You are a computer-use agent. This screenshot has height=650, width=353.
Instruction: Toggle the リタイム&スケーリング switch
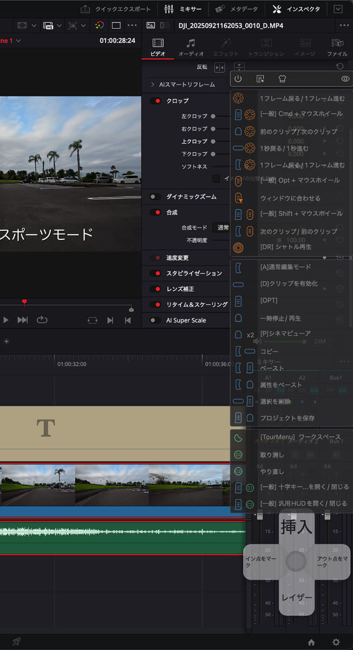coord(155,304)
